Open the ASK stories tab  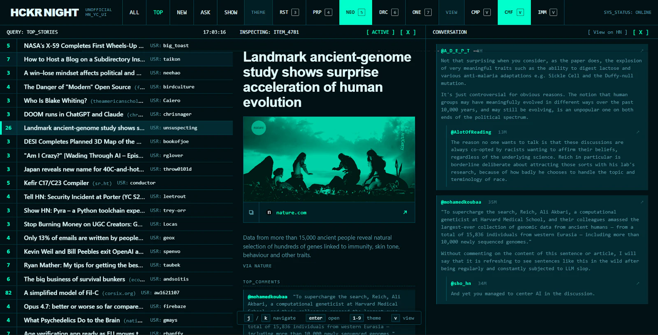(205, 12)
